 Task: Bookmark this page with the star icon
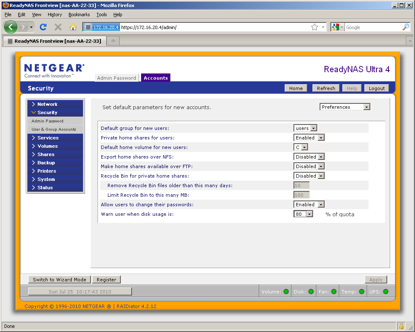coord(315,27)
